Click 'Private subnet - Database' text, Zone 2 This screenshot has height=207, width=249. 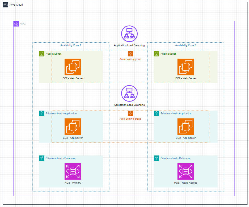pyautogui.click(x=175, y=158)
